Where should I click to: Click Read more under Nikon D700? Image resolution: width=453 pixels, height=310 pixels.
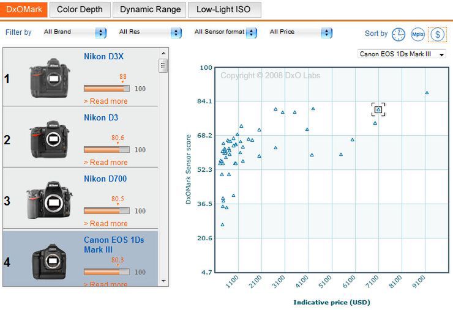coord(106,224)
